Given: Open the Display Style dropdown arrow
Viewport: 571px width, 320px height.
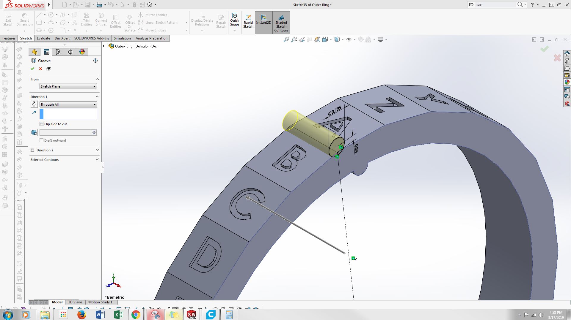Looking at the screenshot, I should pos(343,39).
